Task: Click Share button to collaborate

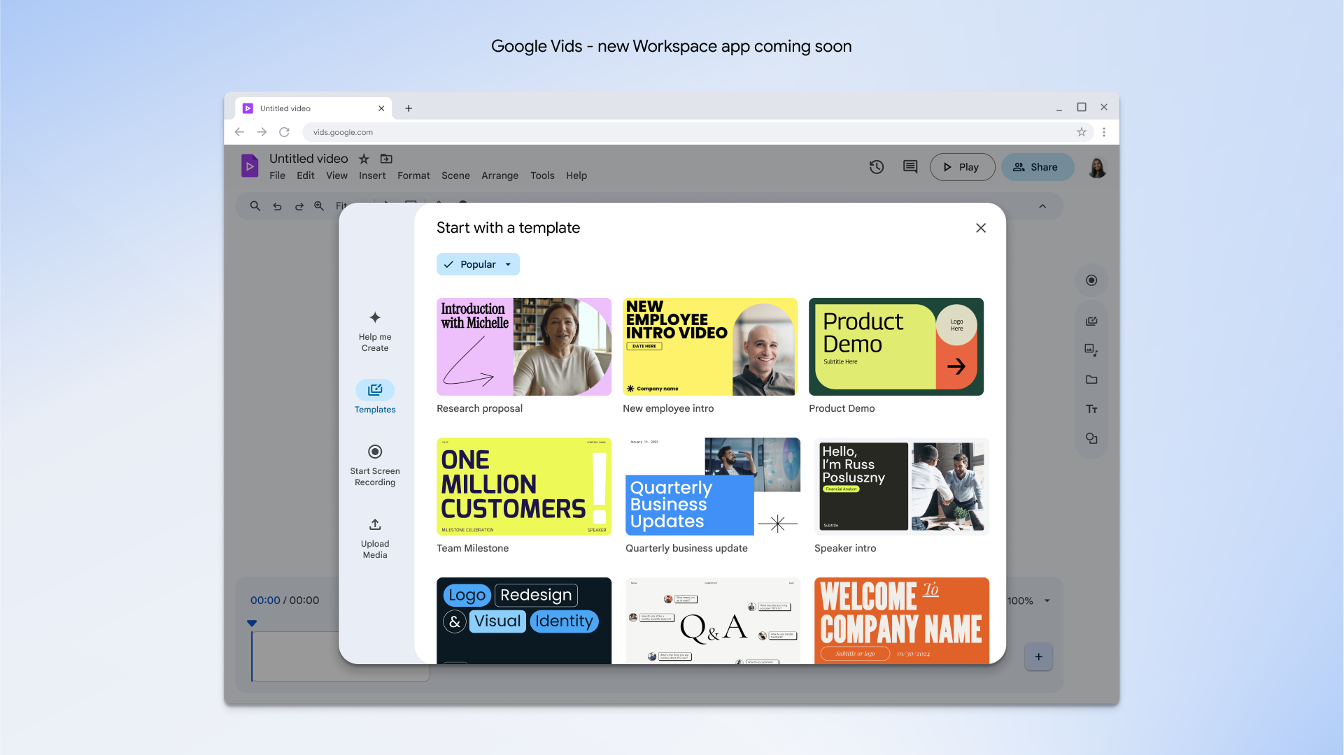Action: [1035, 167]
